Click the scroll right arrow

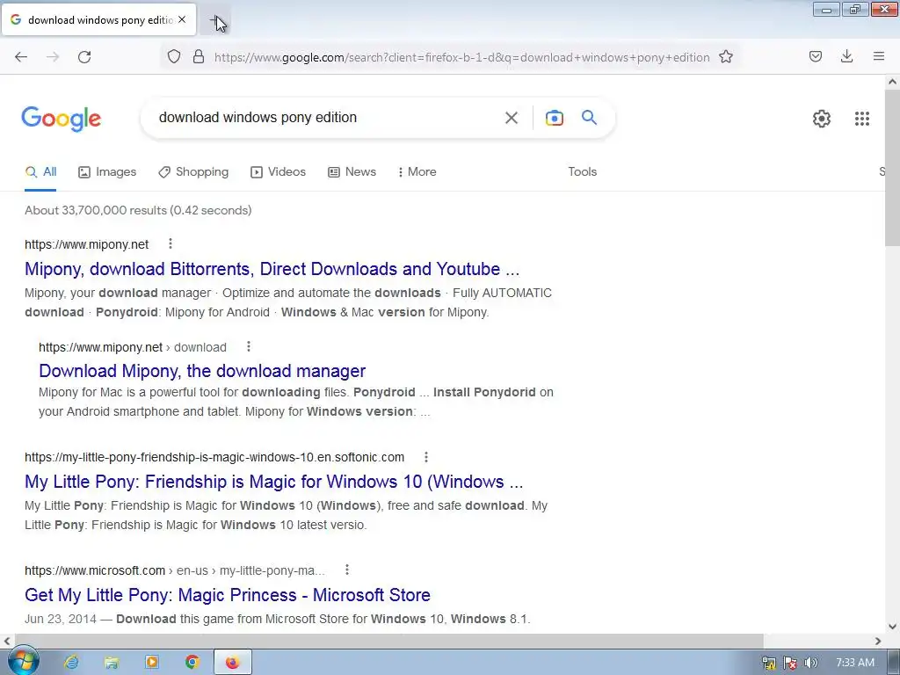[x=878, y=641]
